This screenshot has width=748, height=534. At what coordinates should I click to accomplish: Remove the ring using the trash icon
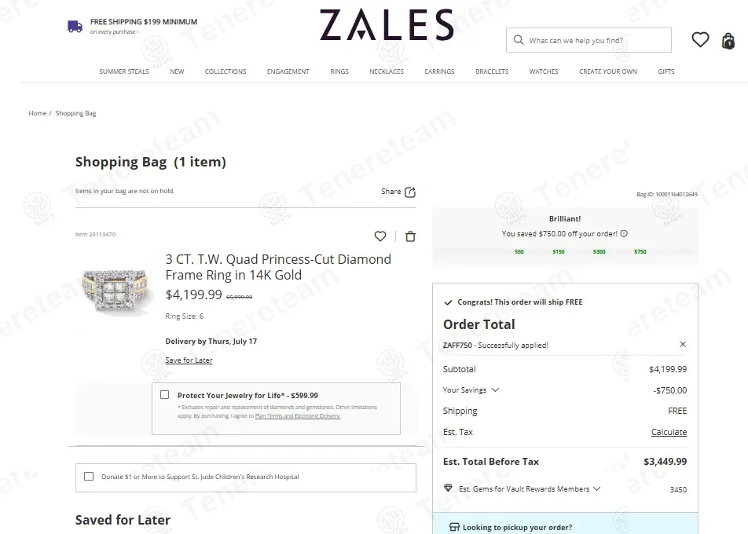click(x=410, y=236)
